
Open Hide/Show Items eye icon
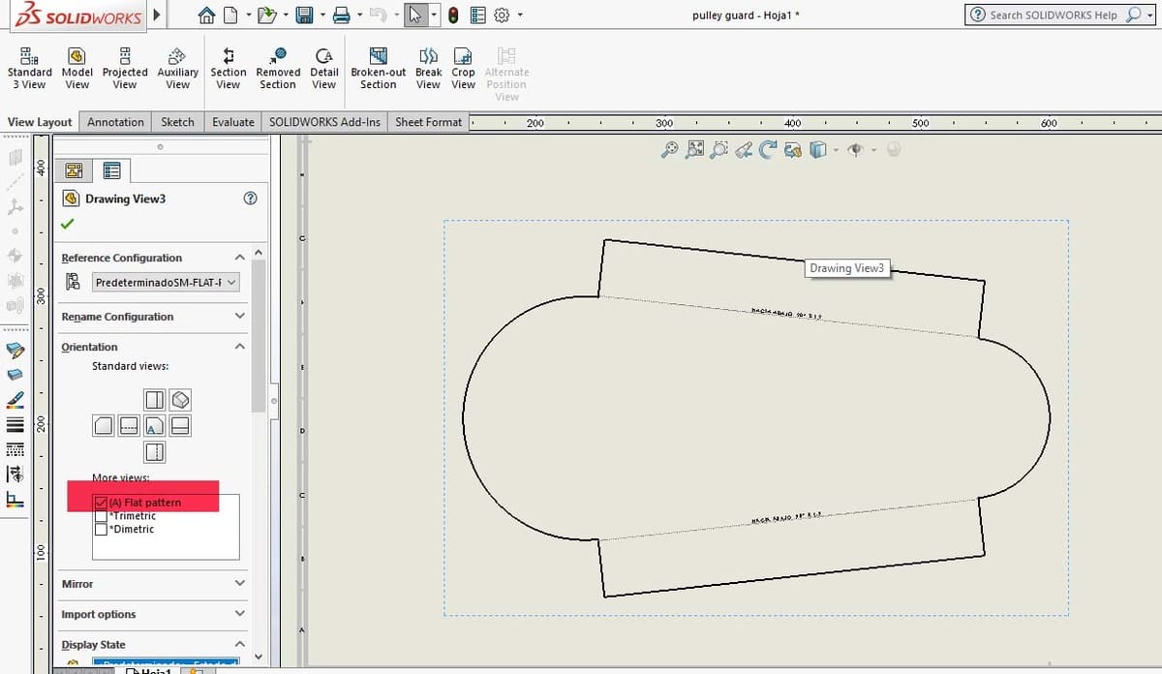coord(855,150)
